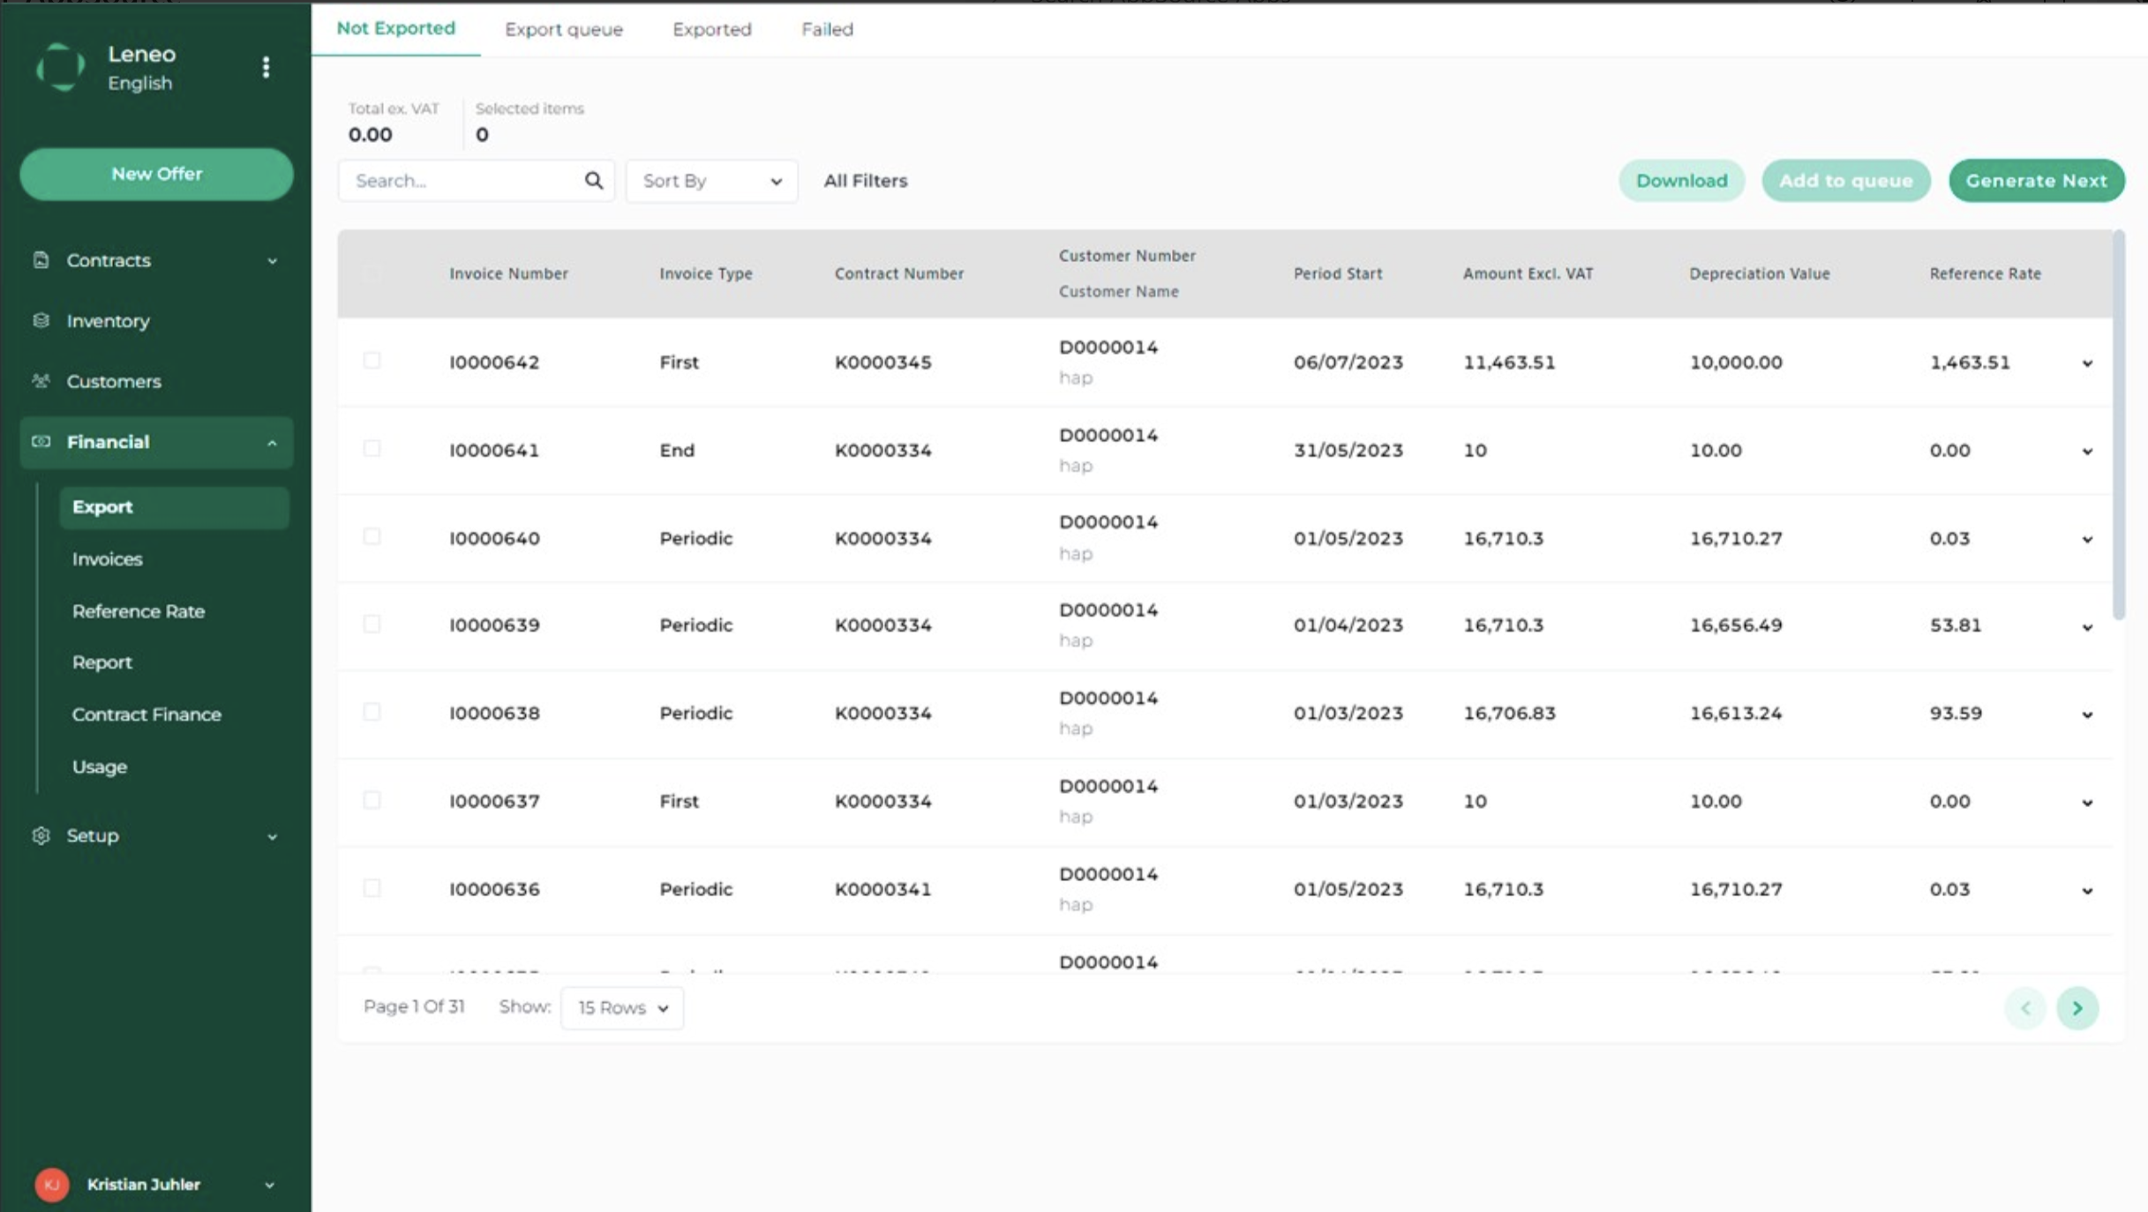Check the box for invoice I0000640
Screen dimensions: 2148x1212
click(372, 536)
